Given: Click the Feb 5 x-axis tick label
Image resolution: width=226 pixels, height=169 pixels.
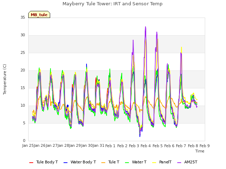Looking at the screenshot, I should [x=157, y=146].
